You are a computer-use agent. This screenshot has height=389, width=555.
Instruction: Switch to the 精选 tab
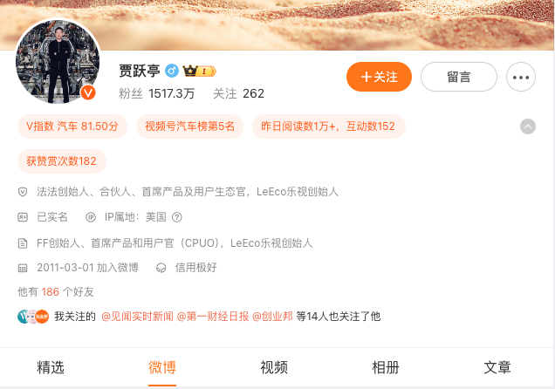point(51,367)
